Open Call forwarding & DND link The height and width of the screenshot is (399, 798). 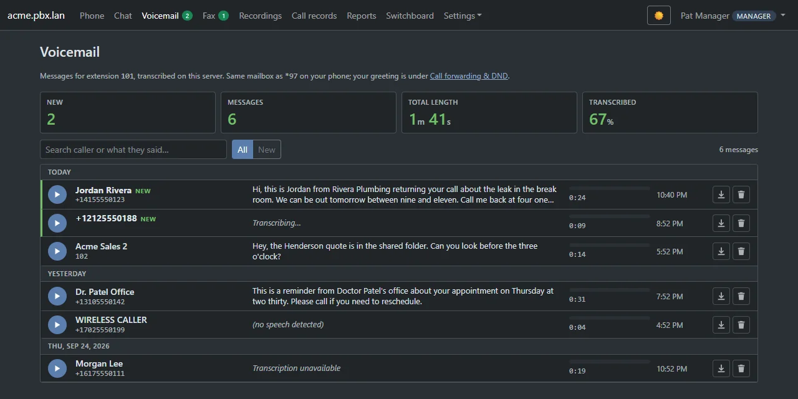469,76
